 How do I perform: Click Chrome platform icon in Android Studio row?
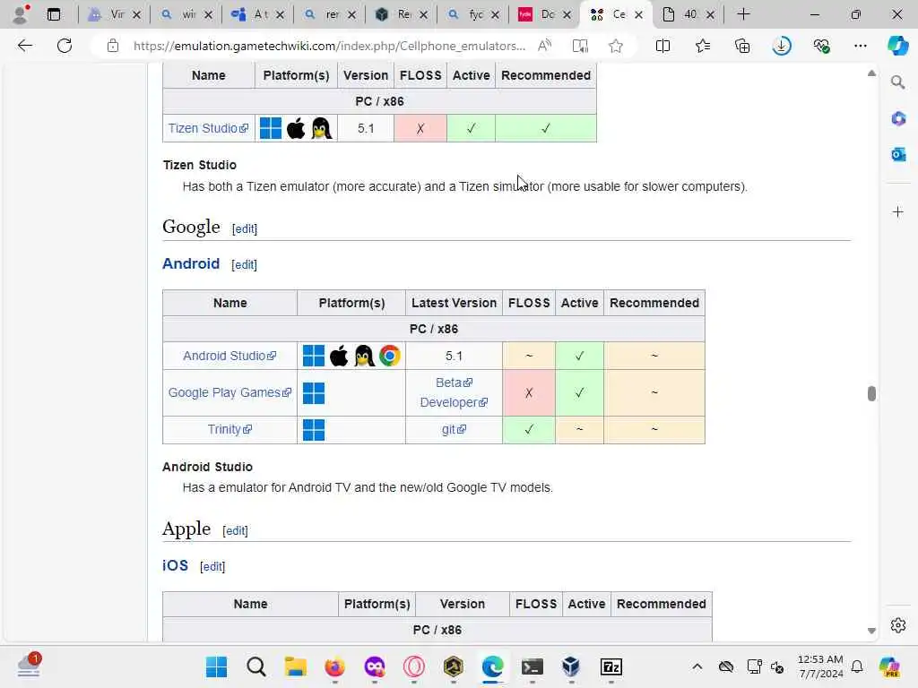(389, 356)
